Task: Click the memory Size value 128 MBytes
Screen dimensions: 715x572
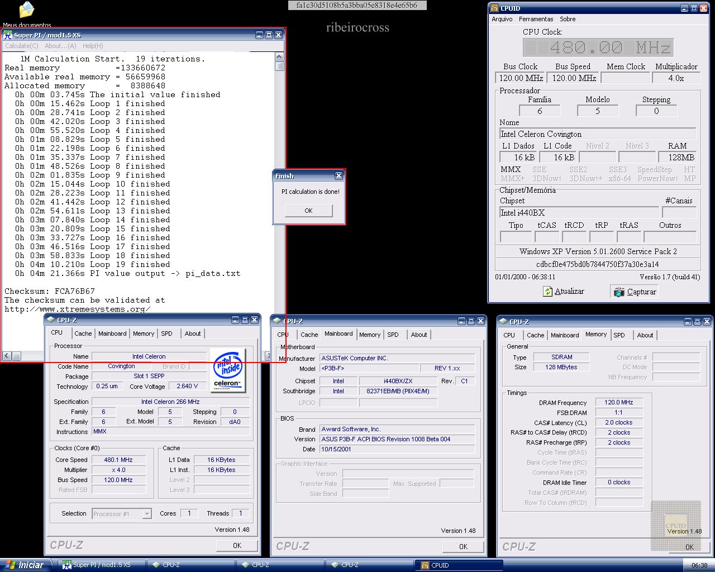Action: click(x=561, y=367)
